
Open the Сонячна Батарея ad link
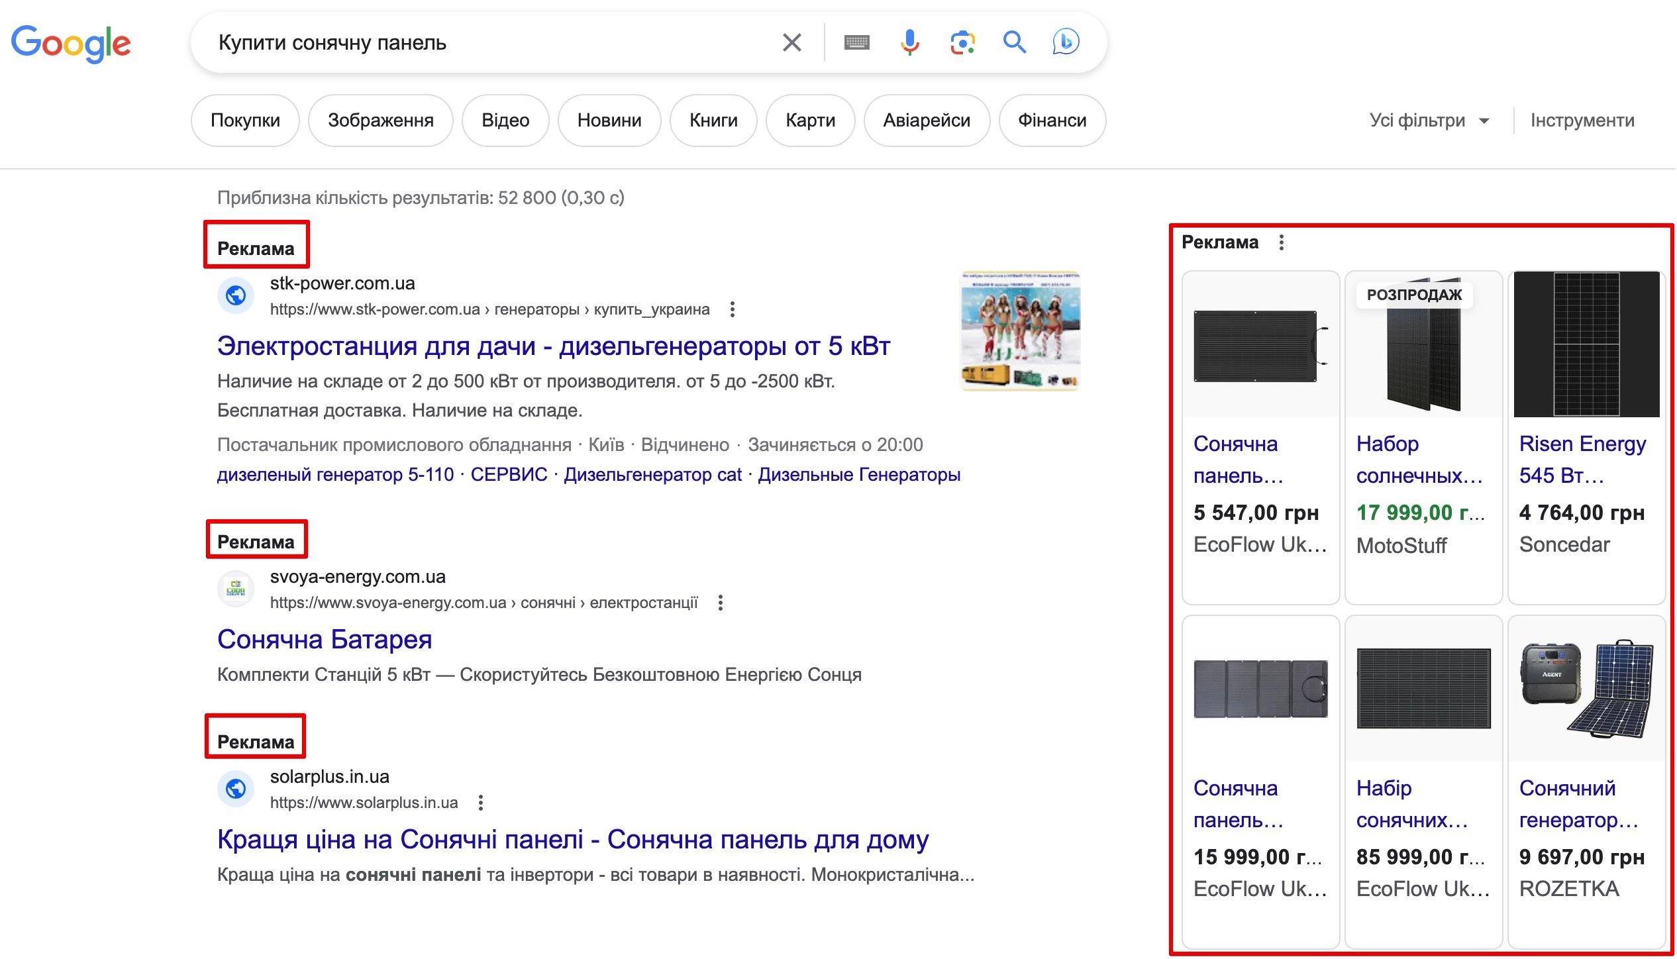click(325, 640)
